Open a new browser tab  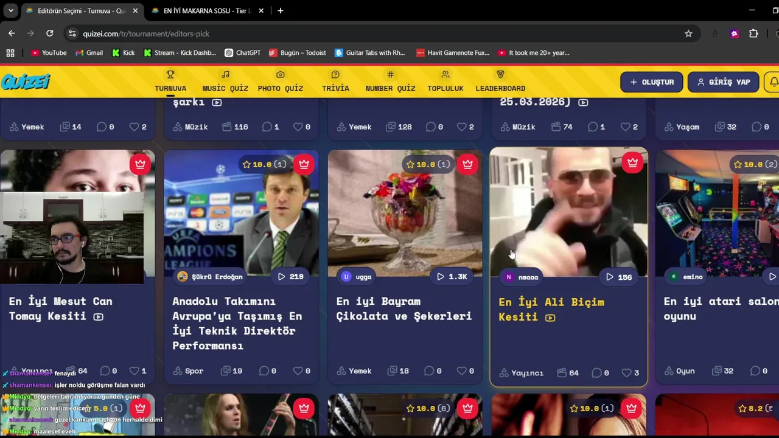click(281, 11)
